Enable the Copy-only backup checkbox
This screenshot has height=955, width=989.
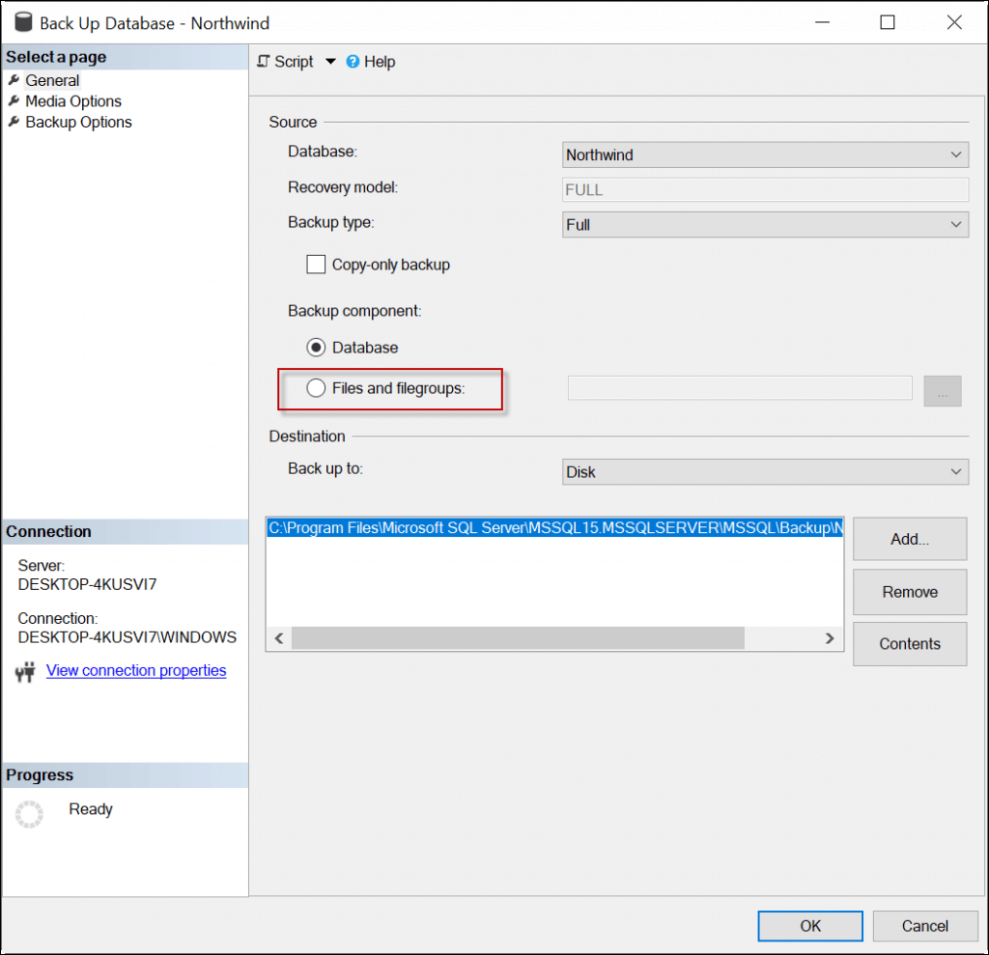[x=316, y=264]
